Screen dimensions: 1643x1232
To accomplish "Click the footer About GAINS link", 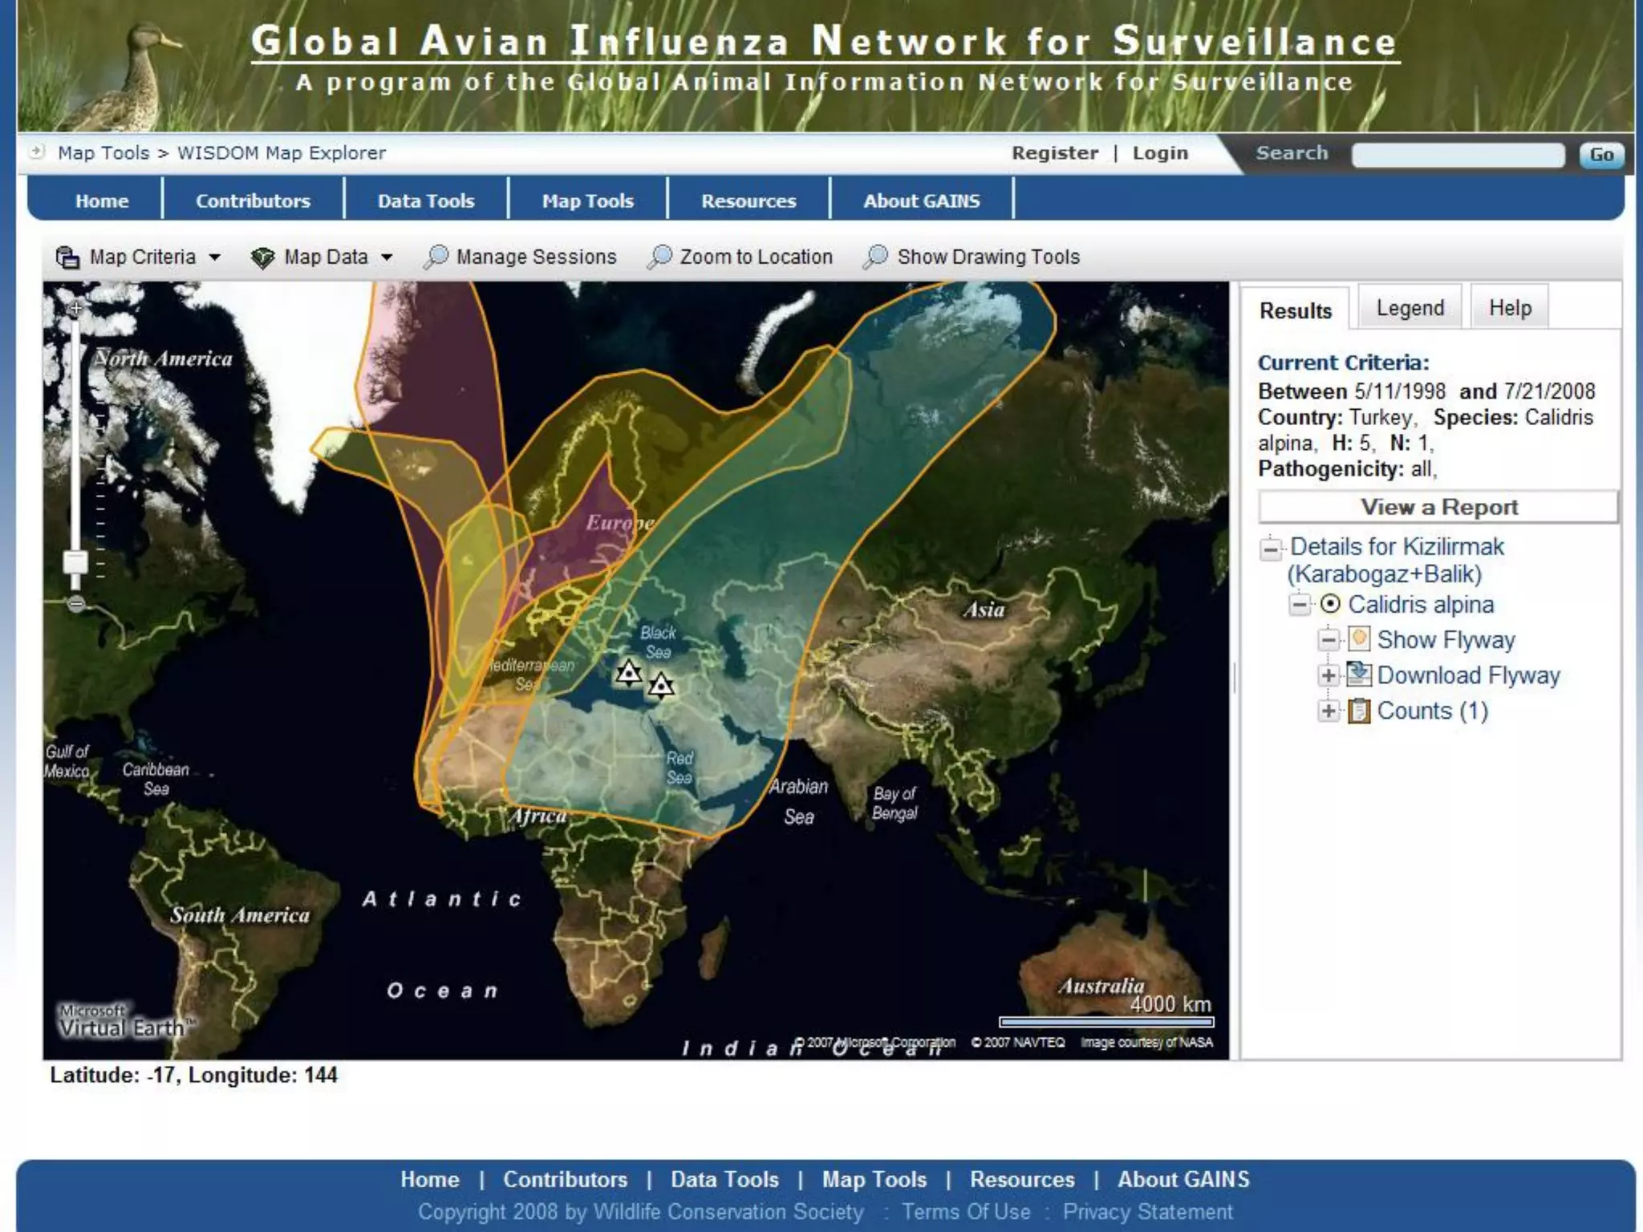I will 1183,1179.
